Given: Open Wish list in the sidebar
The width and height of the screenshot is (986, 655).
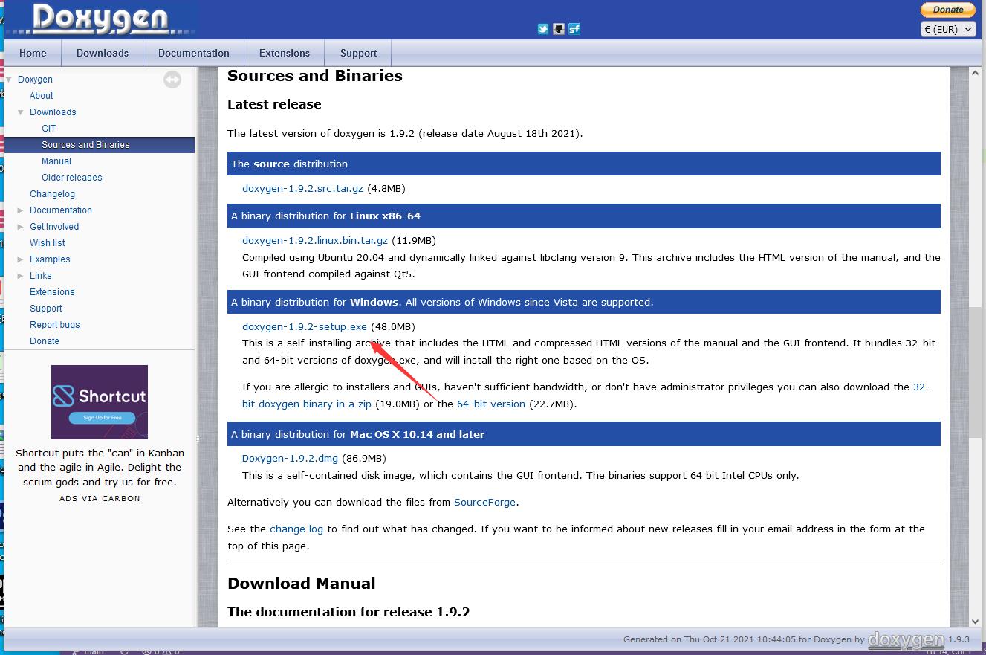Looking at the screenshot, I should pos(48,243).
